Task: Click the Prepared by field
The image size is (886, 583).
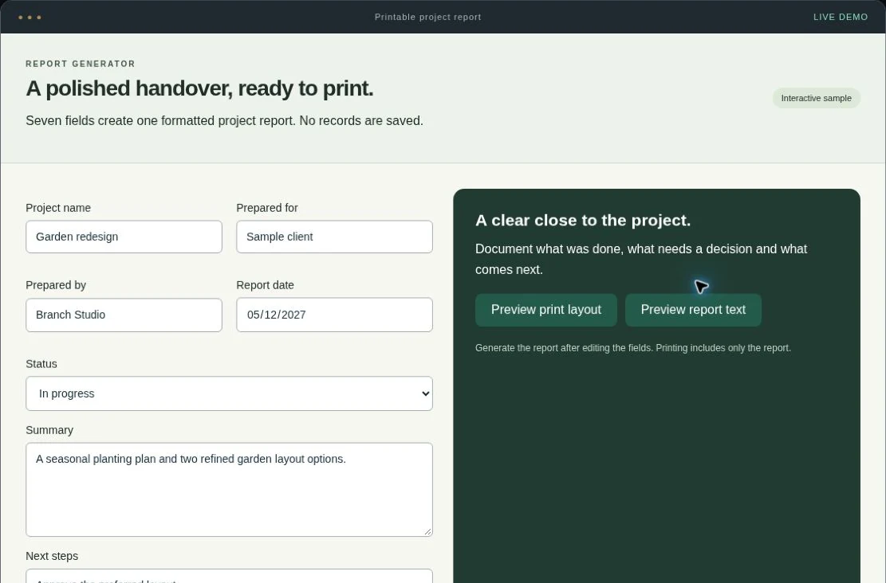Action: pos(124,315)
